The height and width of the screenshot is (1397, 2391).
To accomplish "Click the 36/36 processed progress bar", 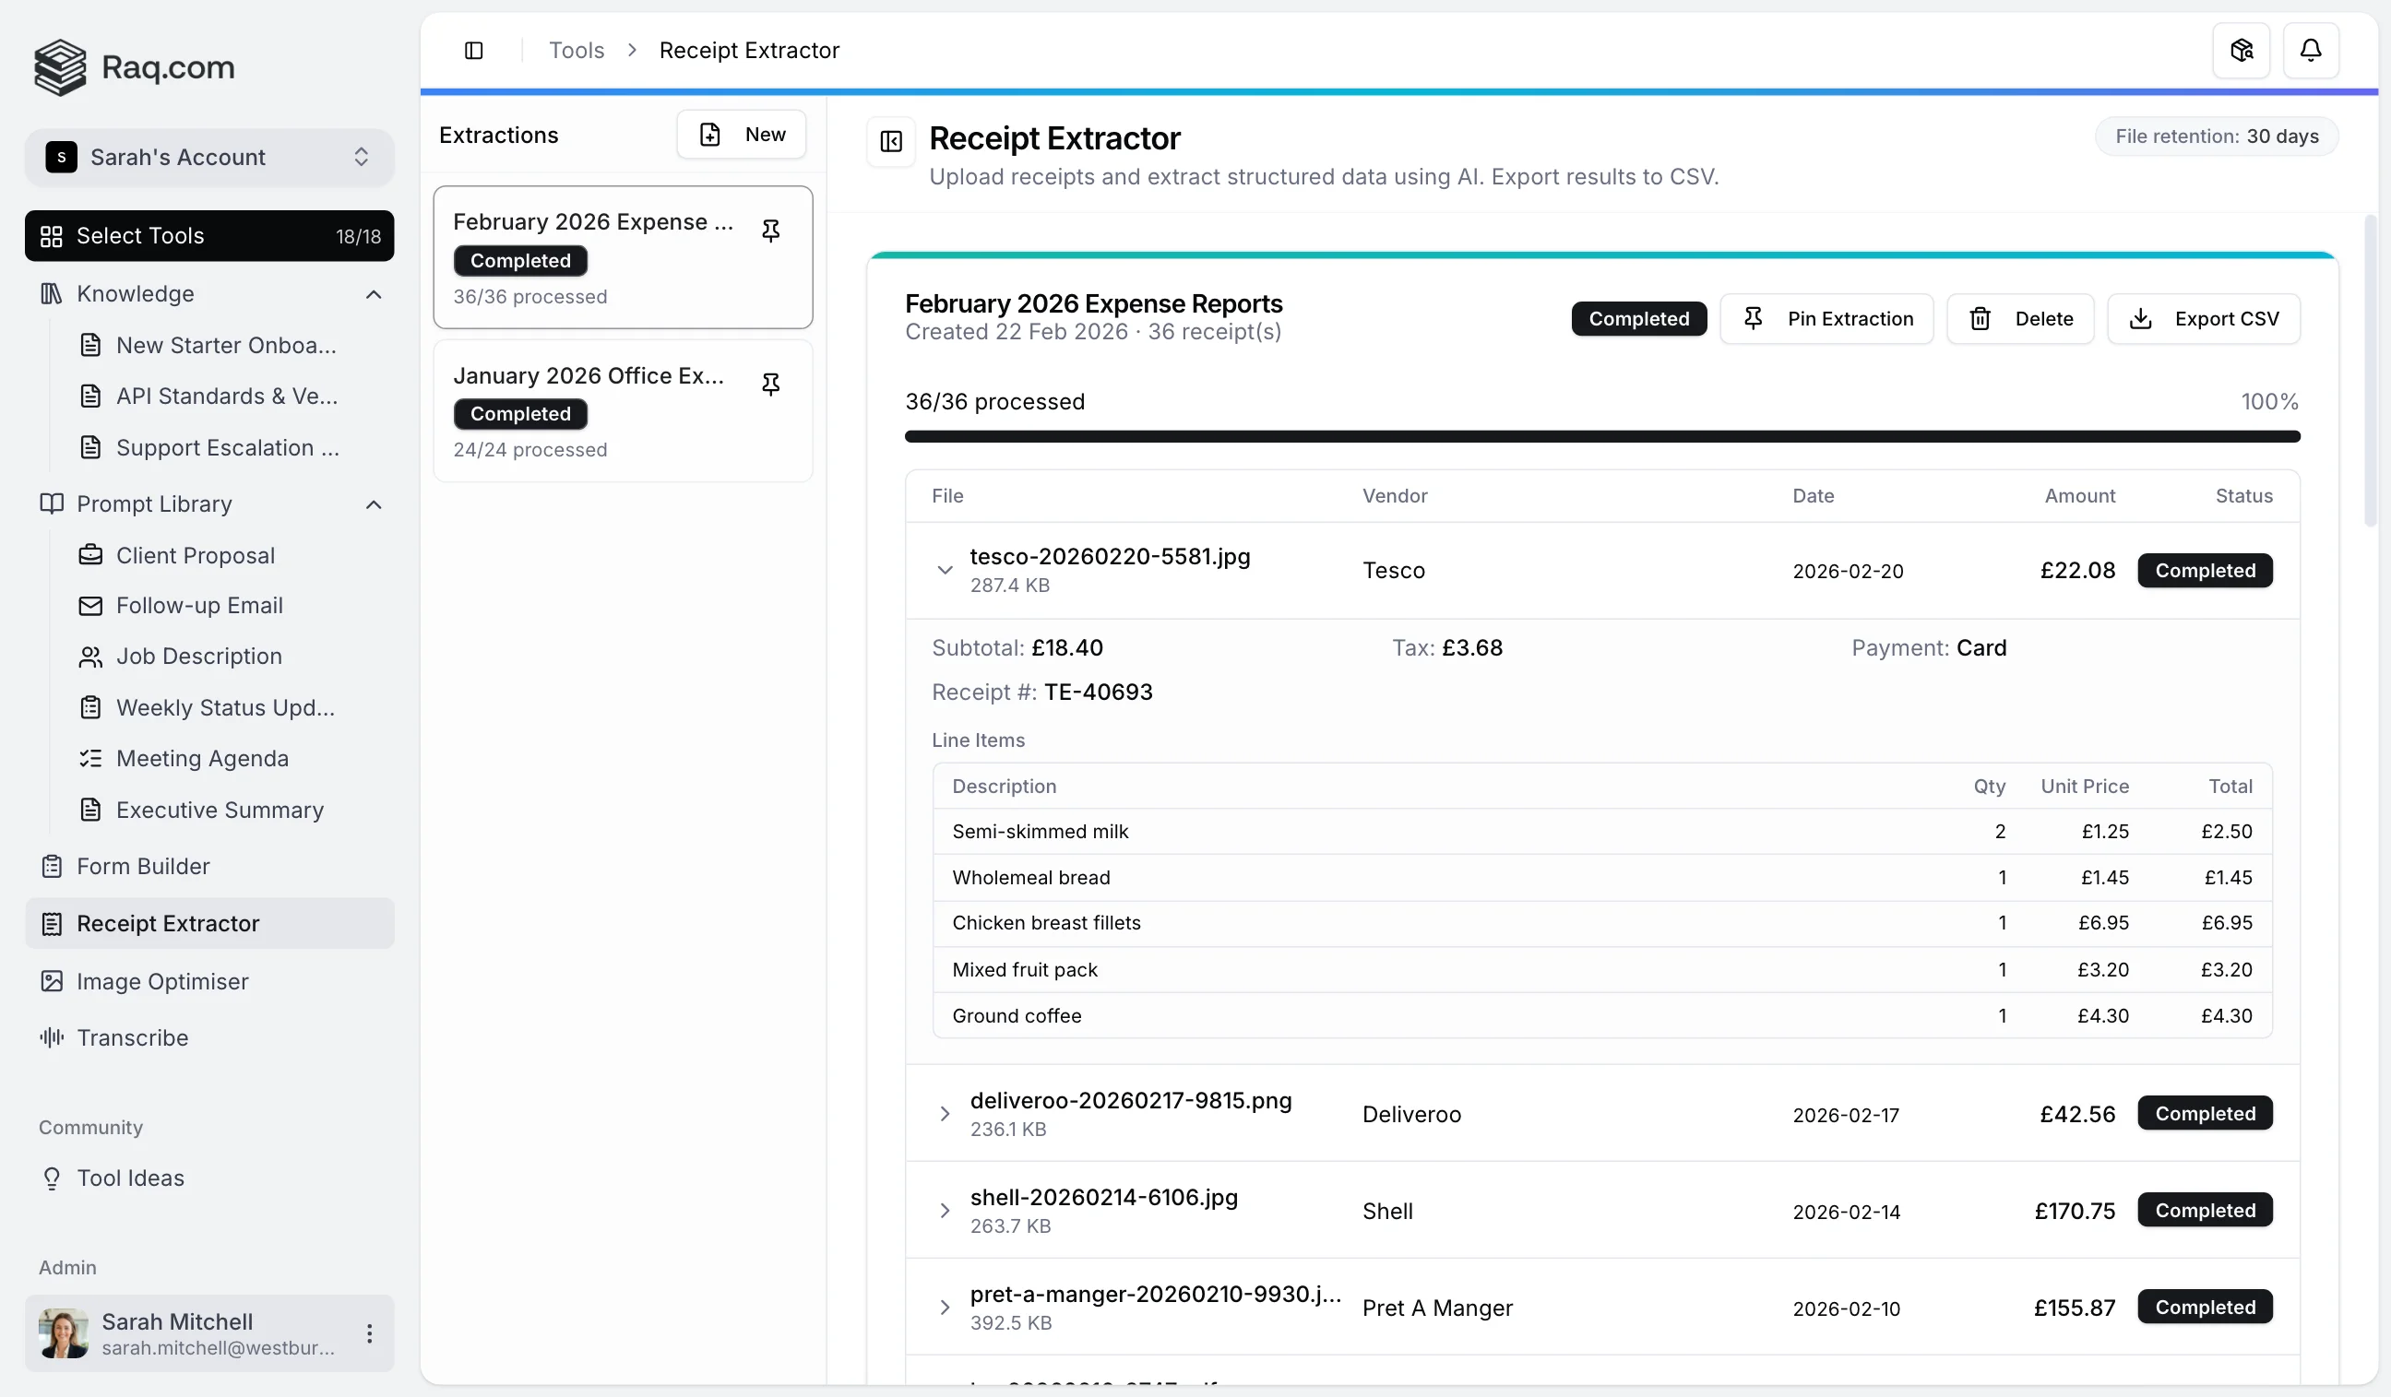I will point(1601,436).
